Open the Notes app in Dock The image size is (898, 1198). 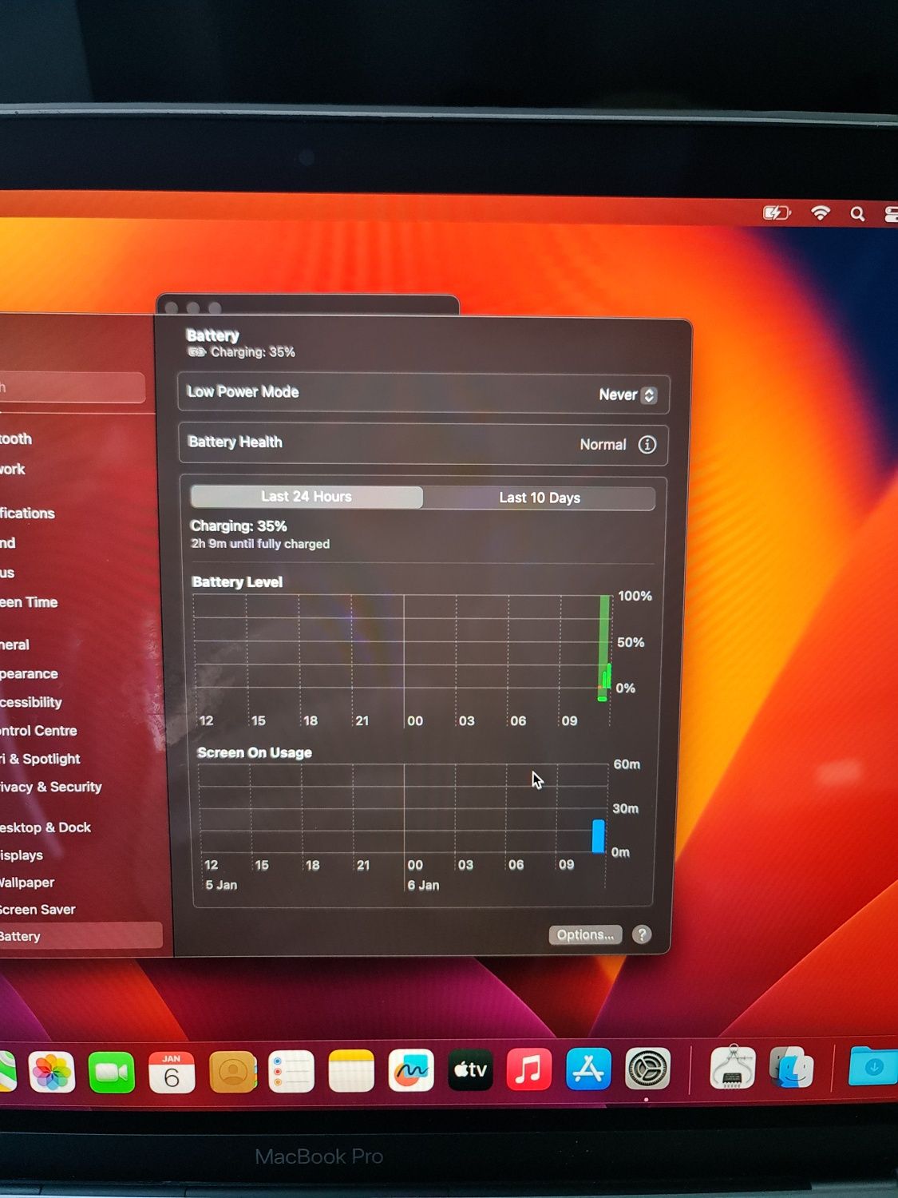[x=351, y=1071]
